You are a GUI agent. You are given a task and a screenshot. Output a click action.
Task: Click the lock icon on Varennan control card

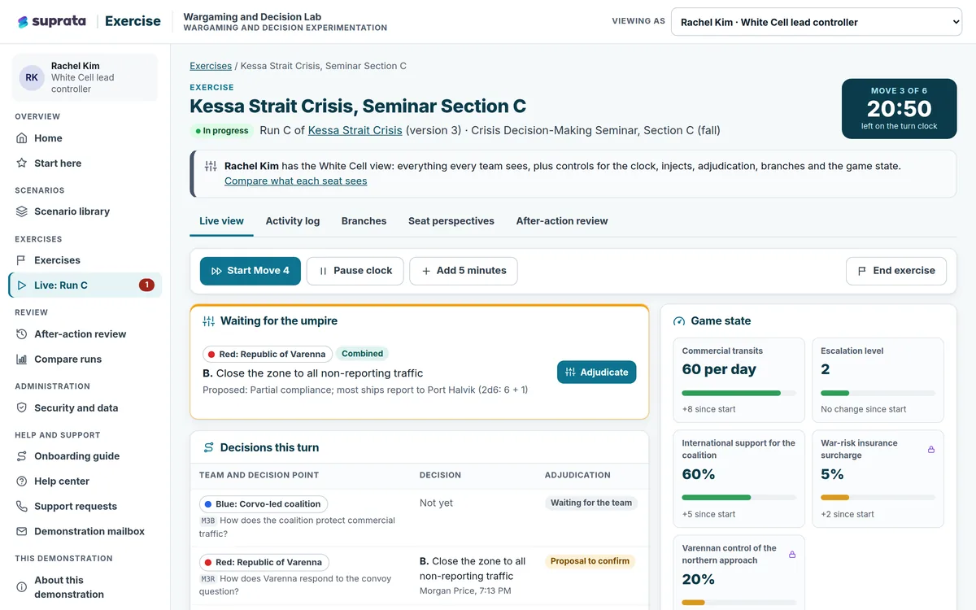pyautogui.click(x=792, y=555)
